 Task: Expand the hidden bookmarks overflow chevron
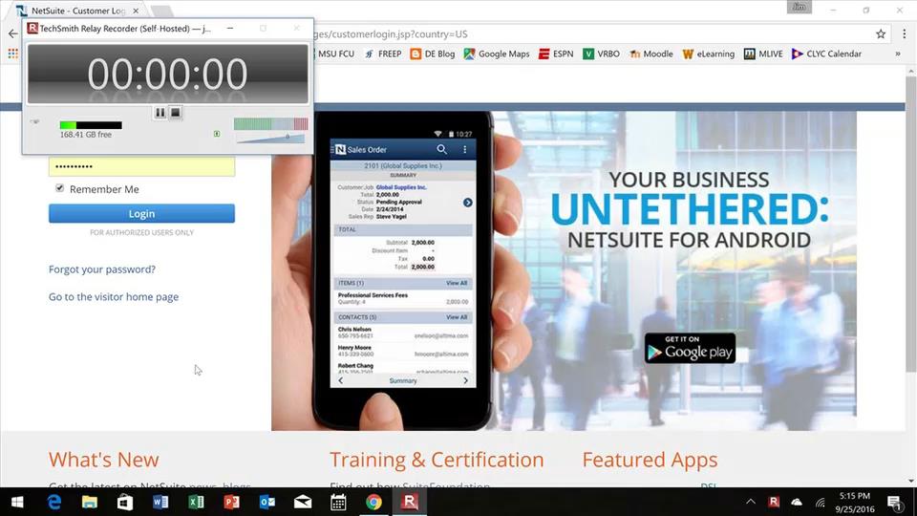pyautogui.click(x=898, y=54)
